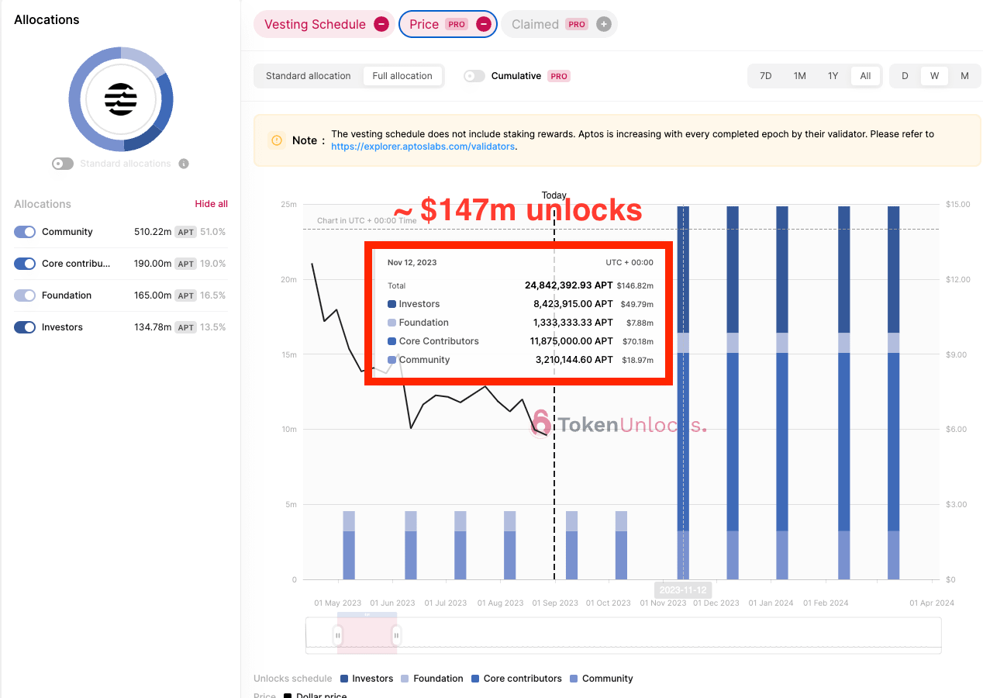Click the $15.00 price axis label

point(958,204)
